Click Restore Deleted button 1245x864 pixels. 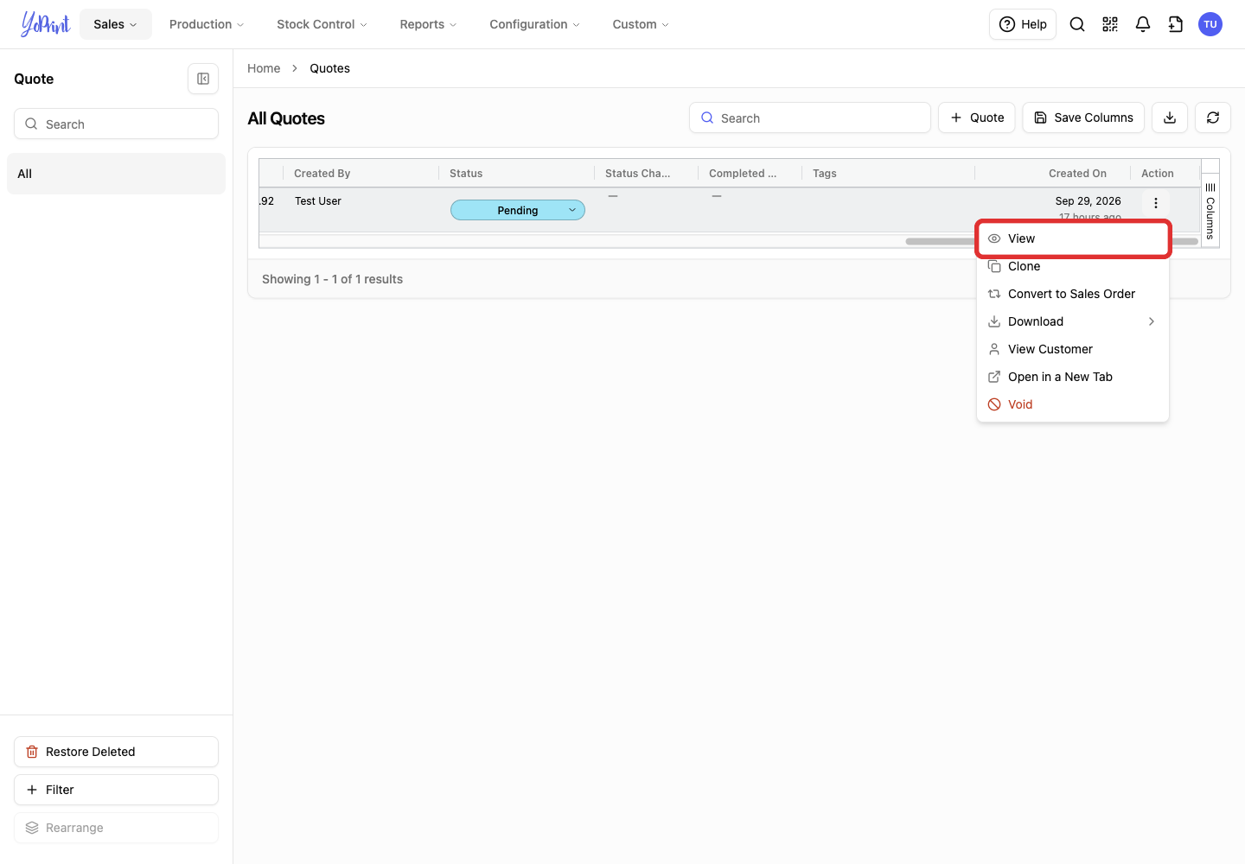pyautogui.click(x=116, y=752)
